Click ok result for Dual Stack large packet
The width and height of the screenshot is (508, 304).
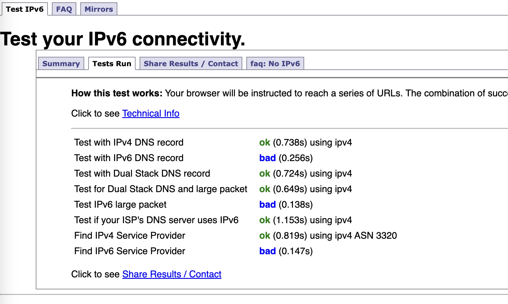tap(265, 189)
